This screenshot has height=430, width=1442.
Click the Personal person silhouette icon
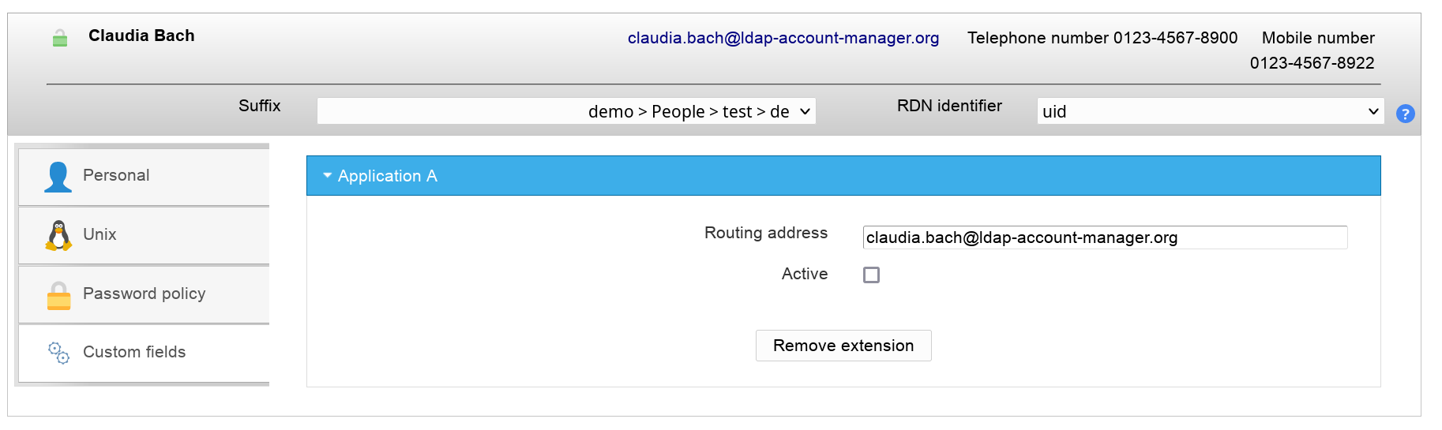[58, 177]
